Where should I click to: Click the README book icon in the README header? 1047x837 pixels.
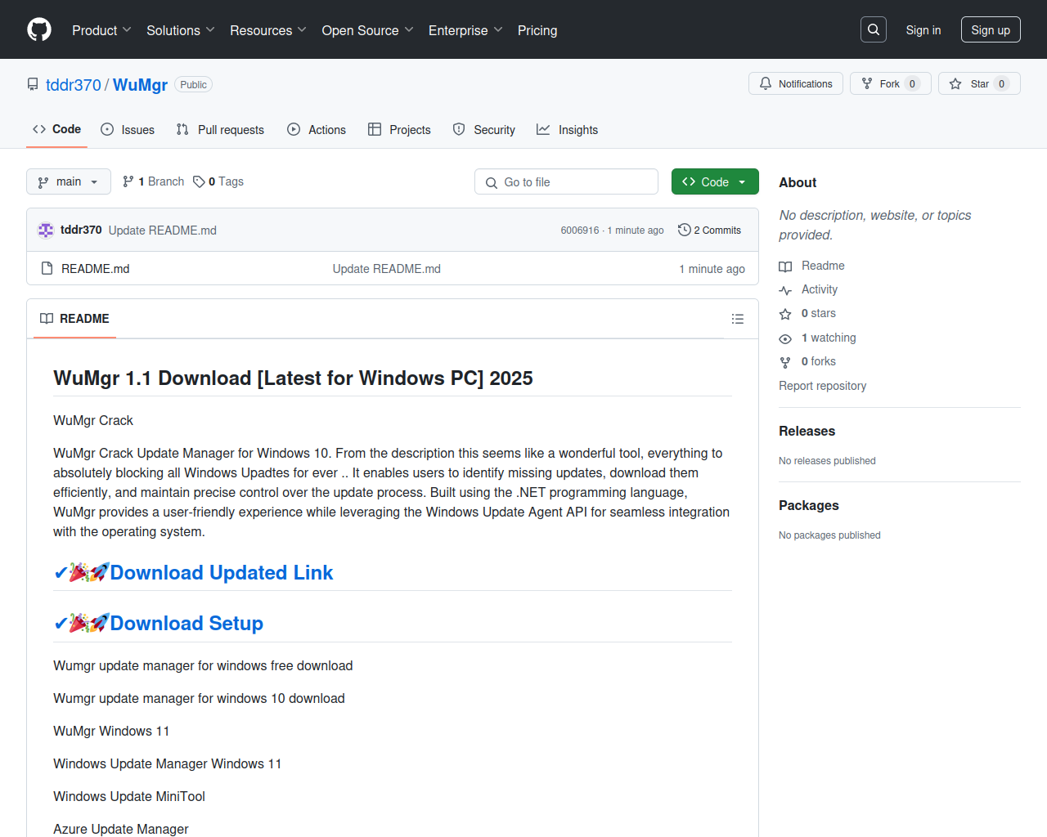pyautogui.click(x=47, y=319)
